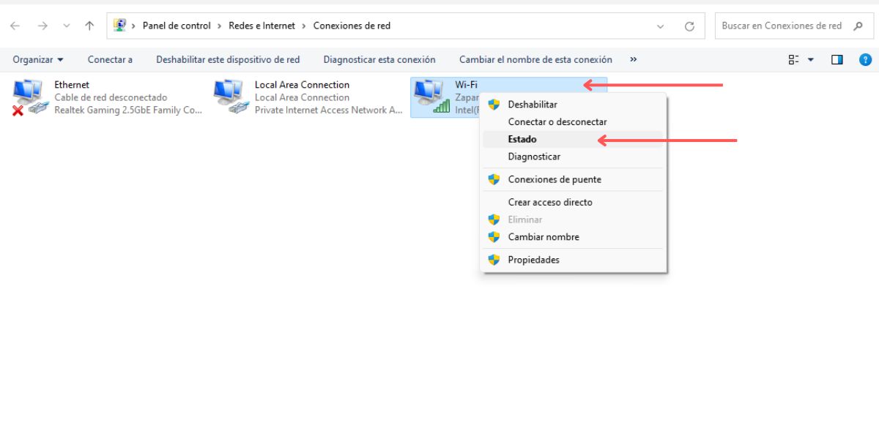The width and height of the screenshot is (879, 439).
Task: Open help with the question mark
Action: (865, 60)
